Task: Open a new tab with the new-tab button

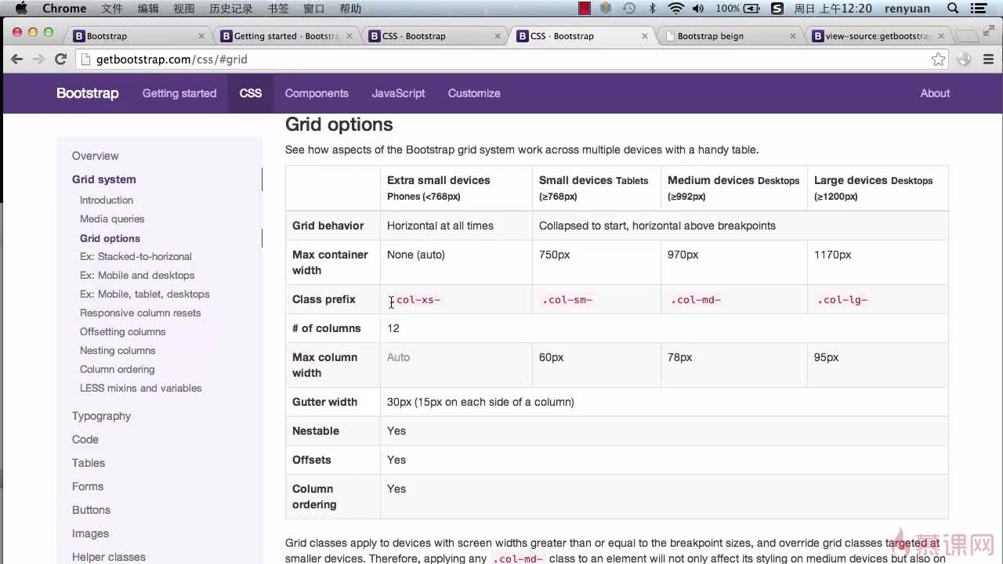Action: [967, 36]
